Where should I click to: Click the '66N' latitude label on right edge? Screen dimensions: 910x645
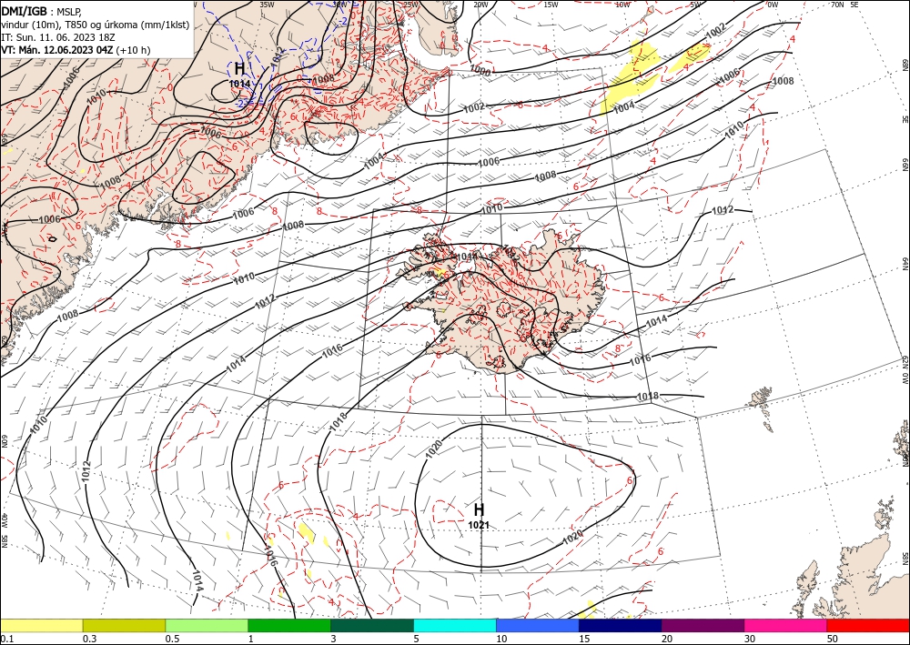[905, 166]
